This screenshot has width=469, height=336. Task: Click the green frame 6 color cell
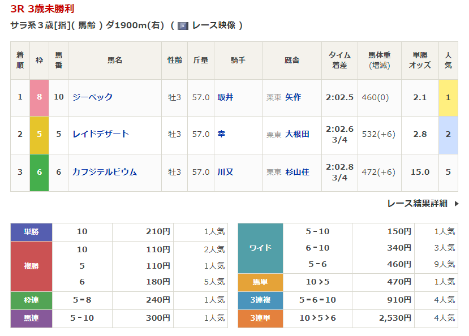tap(39, 172)
